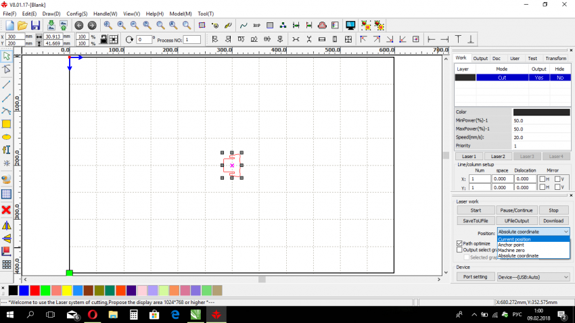Screen dimensions: 575x323
Task: Select Anchor point from the dropdown list
Action: [x=511, y=245]
